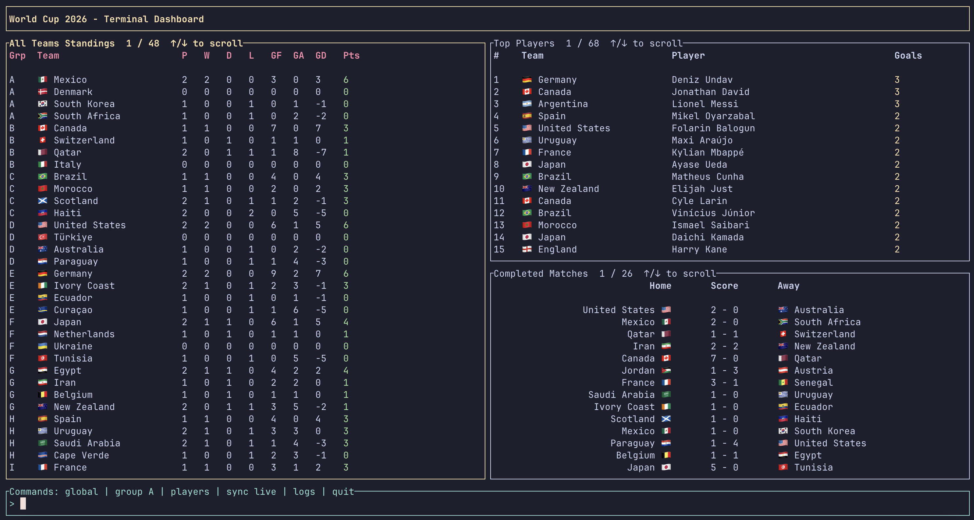974x520 pixels.
Task: Click the '1 / 26' counter in Completed Matches
Action: [616, 273]
